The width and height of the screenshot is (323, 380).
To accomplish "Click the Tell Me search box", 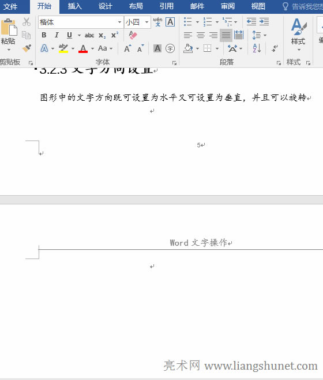I will pyautogui.click(x=303, y=6).
